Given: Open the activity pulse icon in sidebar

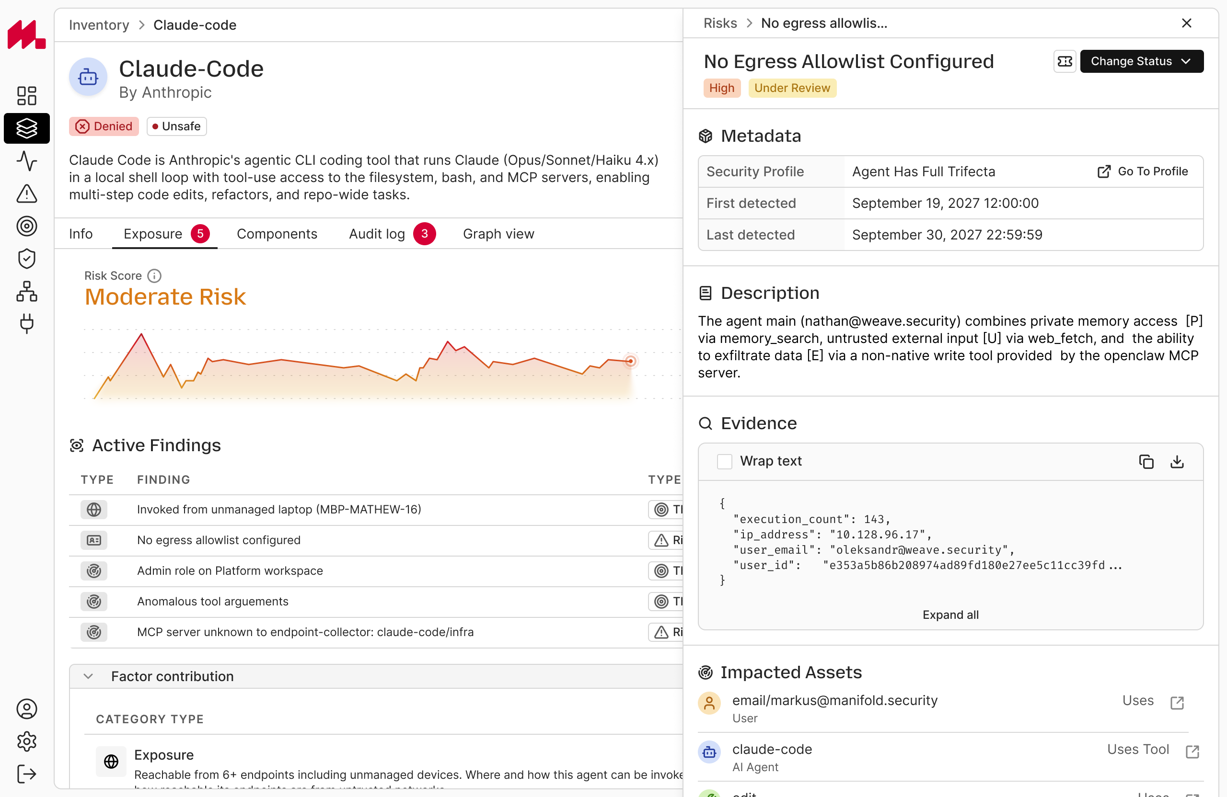Looking at the screenshot, I should tap(27, 161).
